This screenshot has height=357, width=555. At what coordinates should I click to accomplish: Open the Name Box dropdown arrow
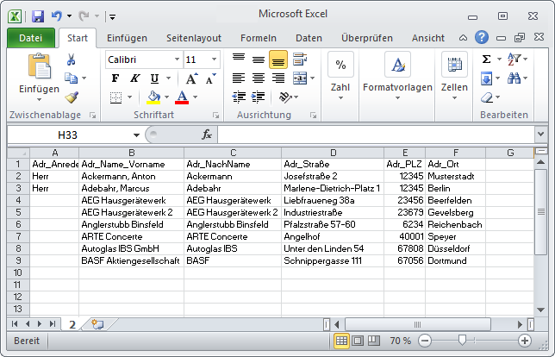[x=136, y=135]
